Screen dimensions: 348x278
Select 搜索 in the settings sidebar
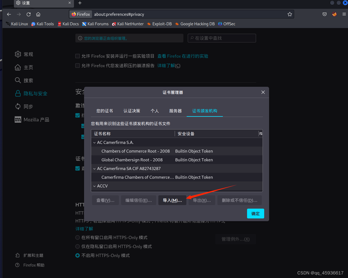click(x=24, y=81)
